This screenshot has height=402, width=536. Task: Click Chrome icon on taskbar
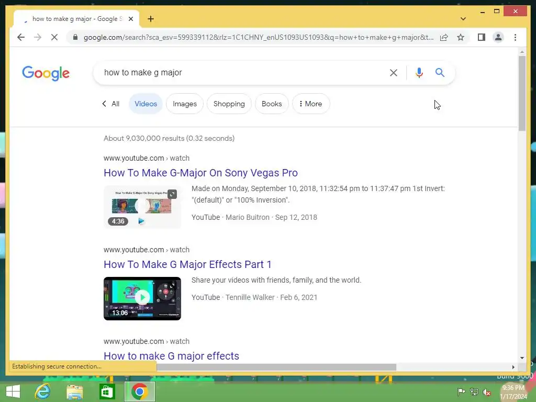tap(139, 392)
